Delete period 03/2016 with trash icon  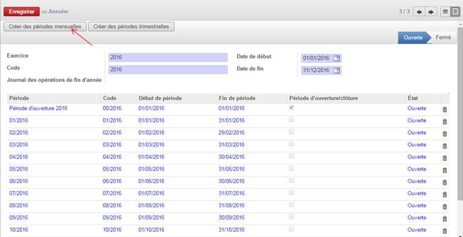click(445, 146)
